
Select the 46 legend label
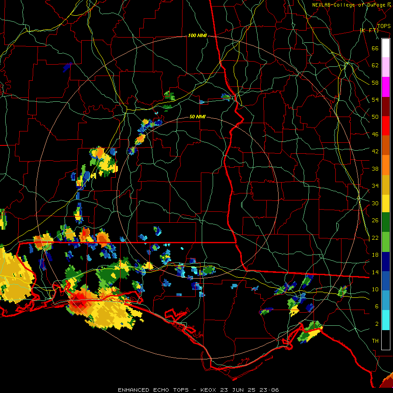tap(375, 134)
